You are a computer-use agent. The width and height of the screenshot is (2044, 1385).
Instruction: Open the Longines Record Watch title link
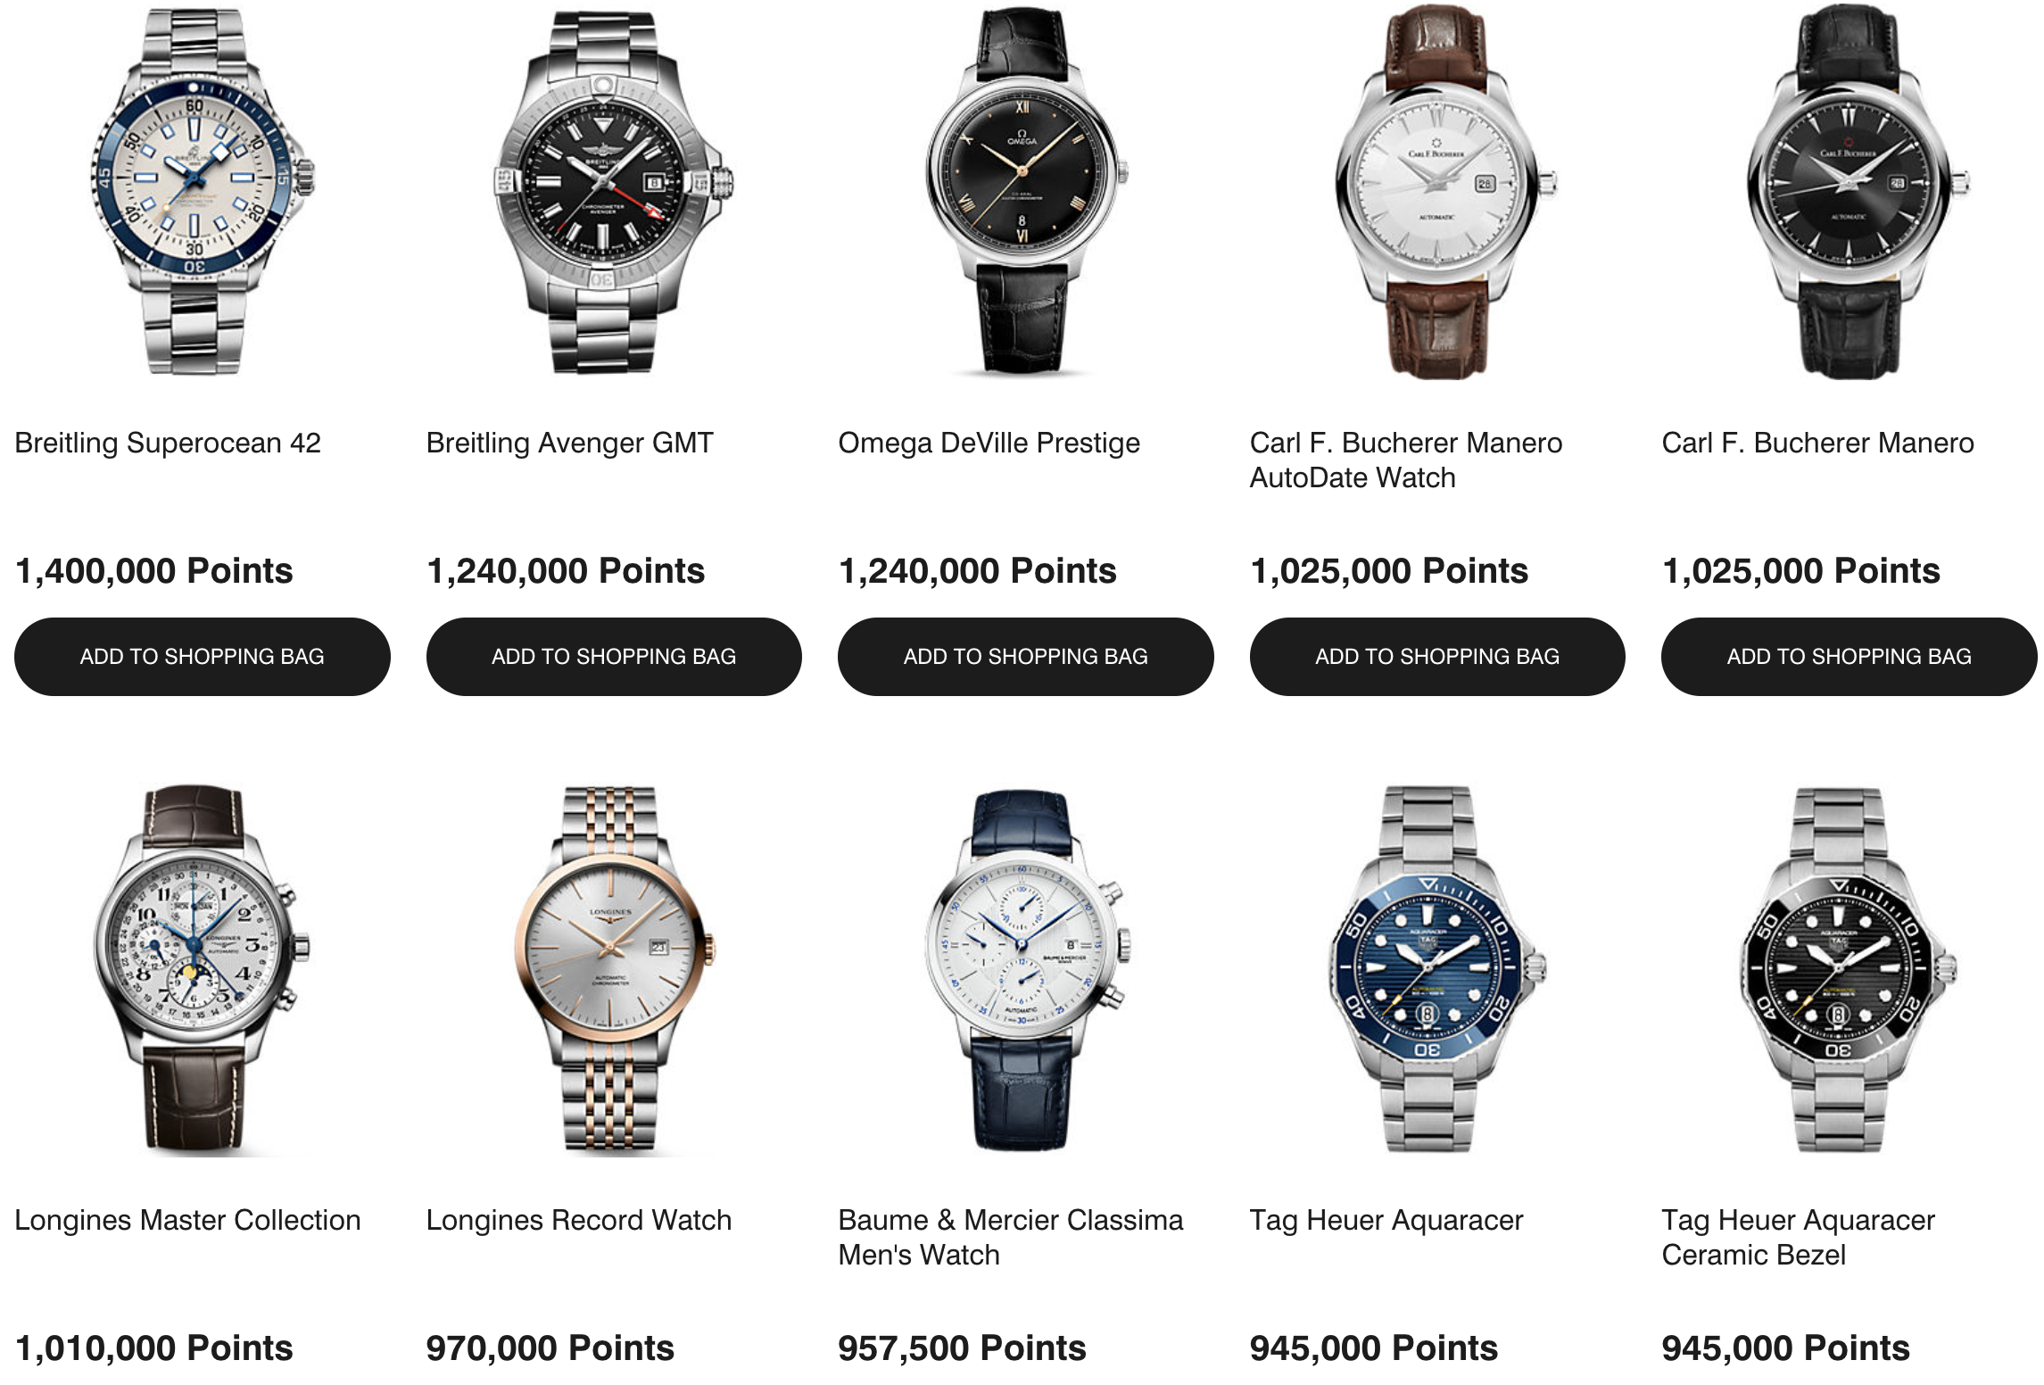tap(578, 1220)
